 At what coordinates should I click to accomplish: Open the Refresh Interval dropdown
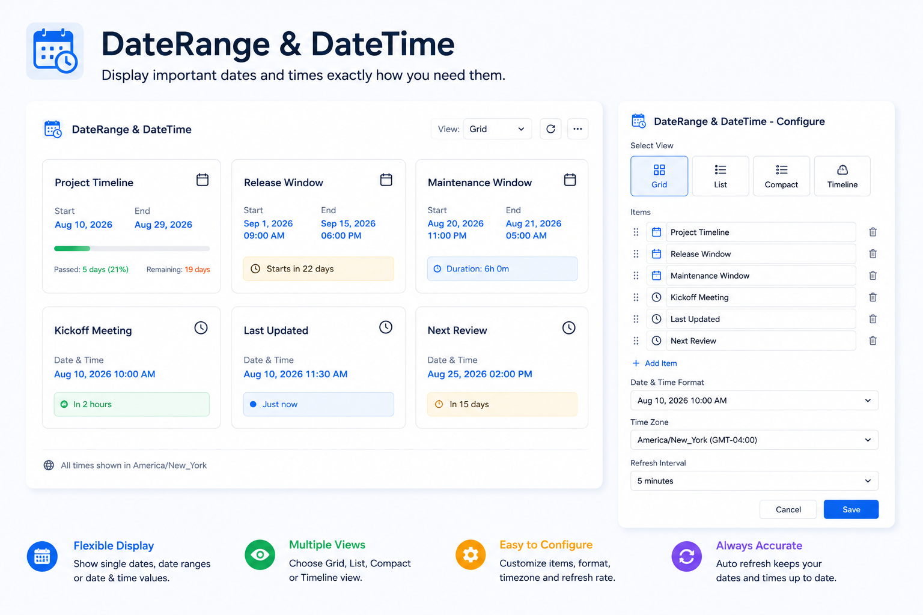(754, 480)
